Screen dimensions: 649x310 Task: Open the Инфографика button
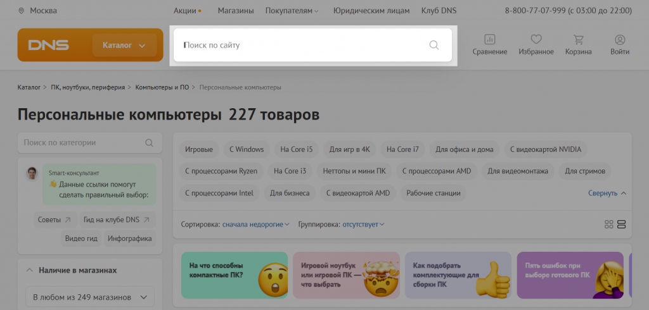[129, 239]
